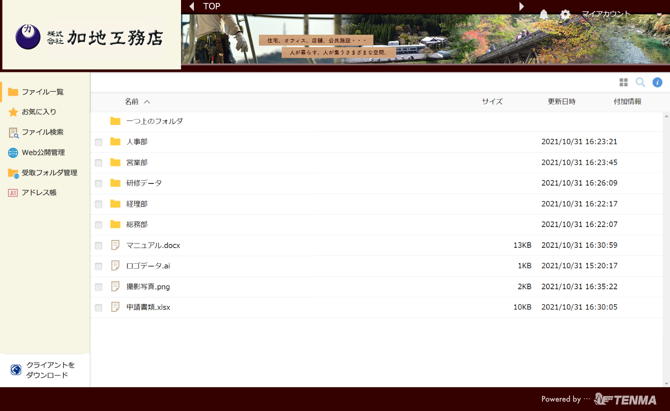
Task: Select the checkbox for マニュアル.docx
Action: coord(99,246)
